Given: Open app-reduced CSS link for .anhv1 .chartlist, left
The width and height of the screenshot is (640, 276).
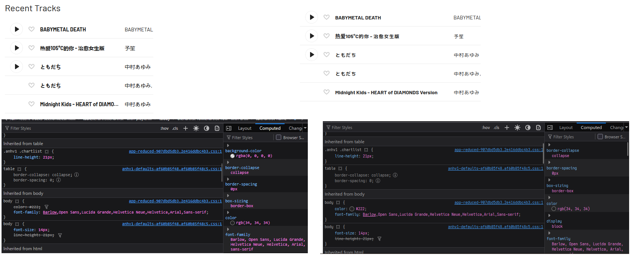Looking at the screenshot, I should pos(175,151).
